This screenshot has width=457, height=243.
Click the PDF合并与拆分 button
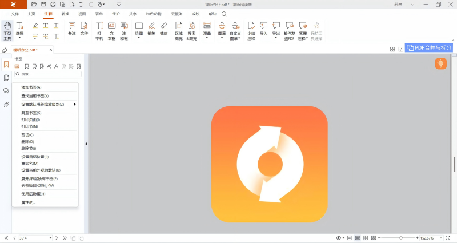[429, 48]
